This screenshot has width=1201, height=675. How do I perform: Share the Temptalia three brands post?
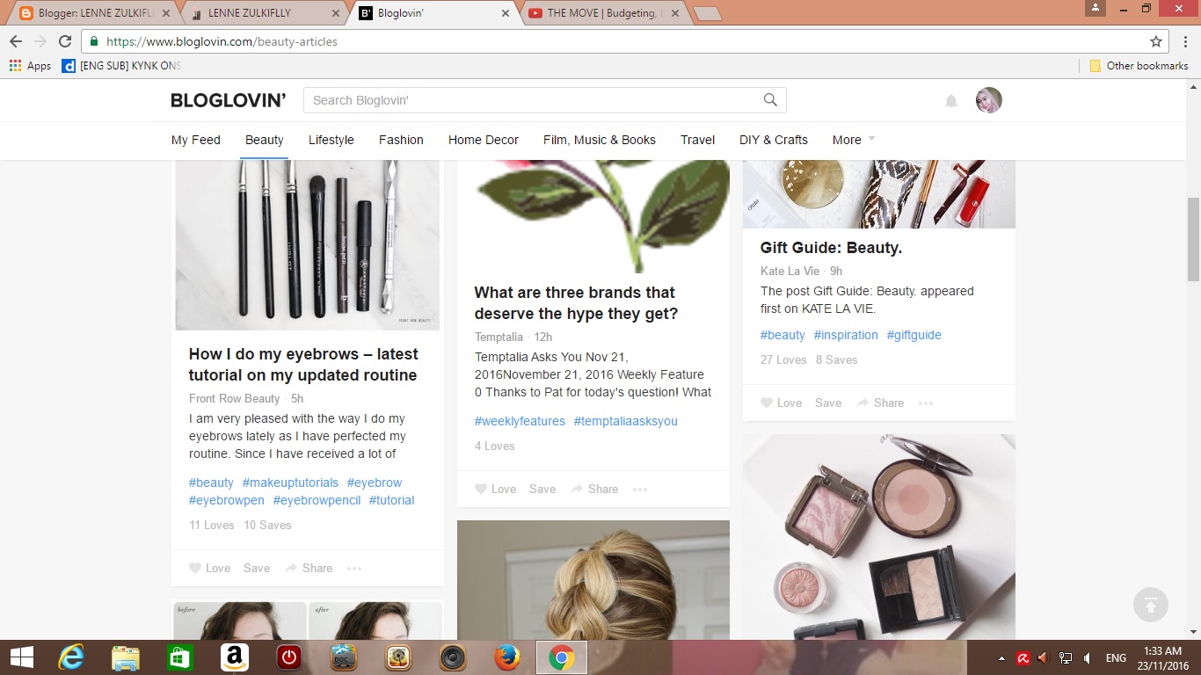pyautogui.click(x=594, y=489)
